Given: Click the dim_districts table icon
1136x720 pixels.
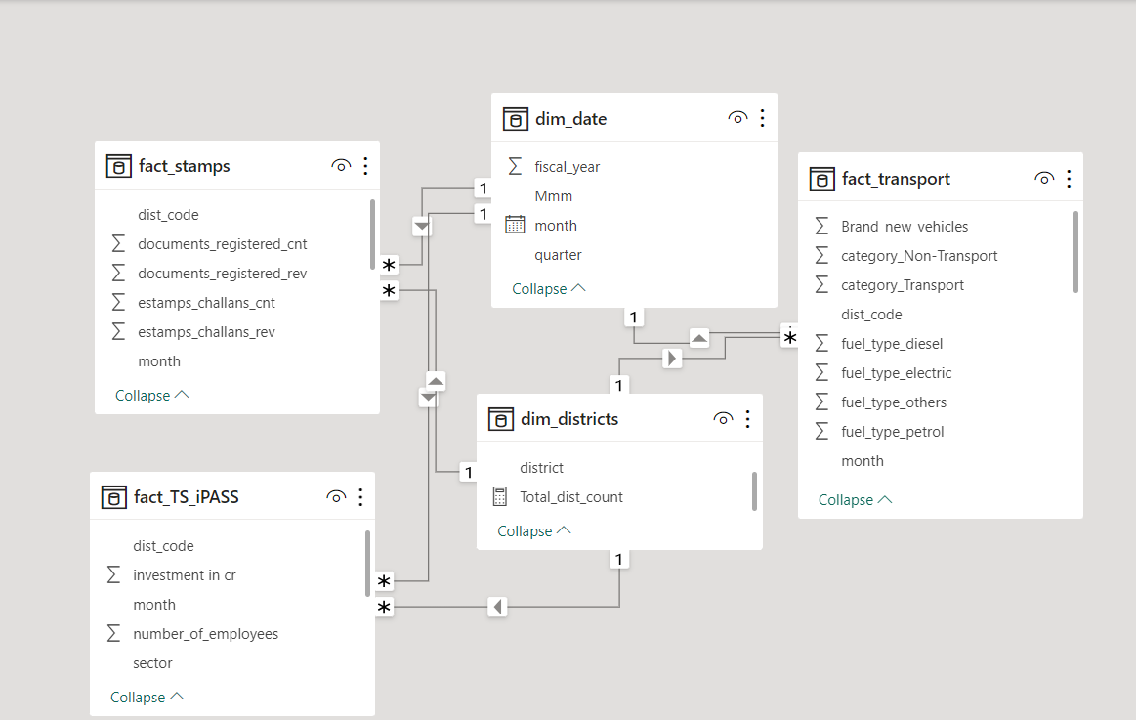Looking at the screenshot, I should (x=500, y=419).
